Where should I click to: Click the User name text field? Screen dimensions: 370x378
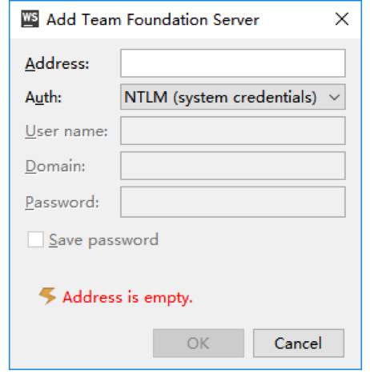click(x=233, y=131)
